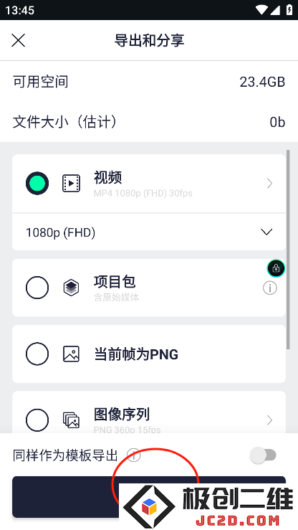The height and width of the screenshot is (530, 298).
Task: Click the video film-strip icon
Action: point(71,183)
